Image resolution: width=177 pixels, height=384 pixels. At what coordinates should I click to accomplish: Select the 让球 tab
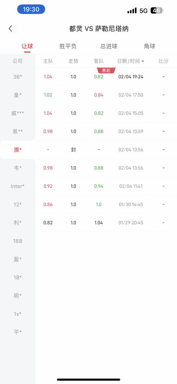[x=27, y=46]
